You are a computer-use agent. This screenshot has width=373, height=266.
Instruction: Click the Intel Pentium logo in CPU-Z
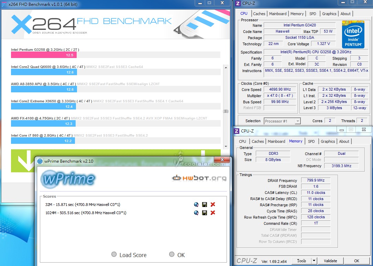353,35
